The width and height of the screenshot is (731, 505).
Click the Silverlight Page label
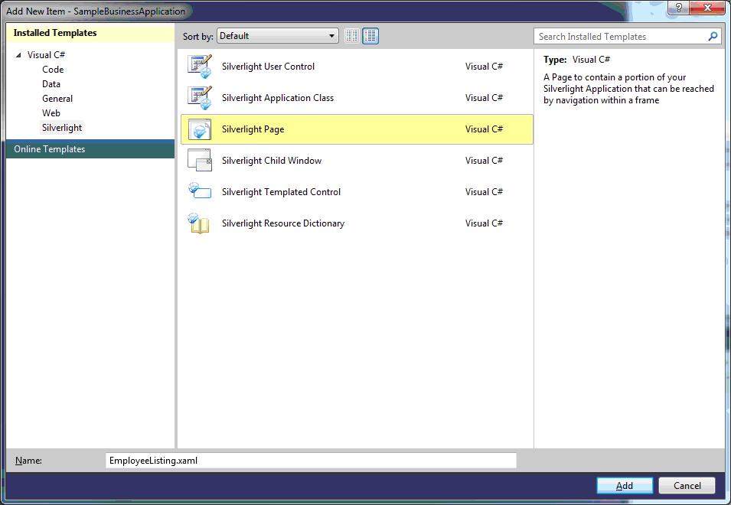coord(253,129)
